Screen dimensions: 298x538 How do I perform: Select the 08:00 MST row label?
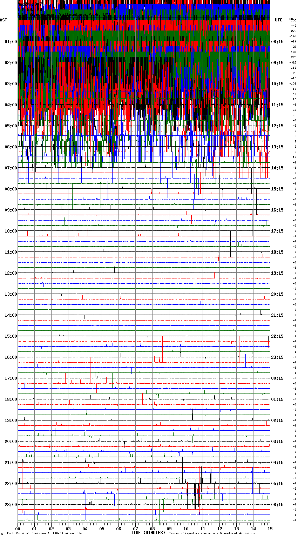point(11,189)
